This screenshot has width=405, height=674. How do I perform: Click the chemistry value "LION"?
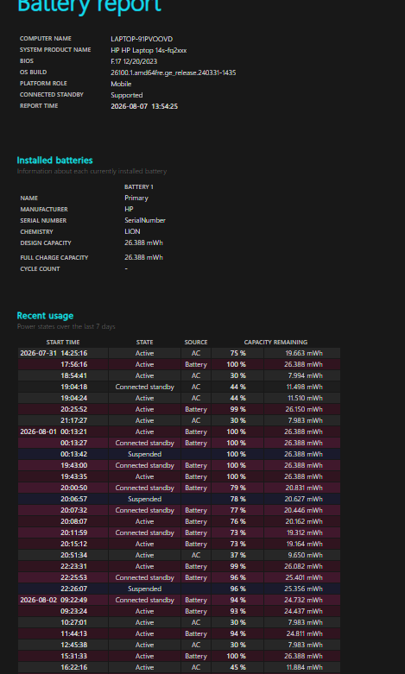[132, 231]
